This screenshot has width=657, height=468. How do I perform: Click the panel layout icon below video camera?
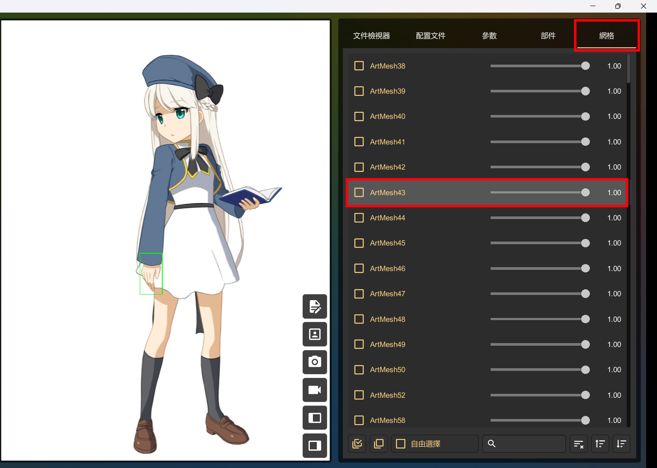[x=315, y=418]
